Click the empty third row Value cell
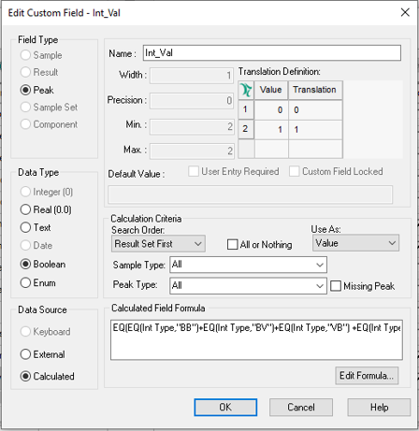 [x=271, y=149]
